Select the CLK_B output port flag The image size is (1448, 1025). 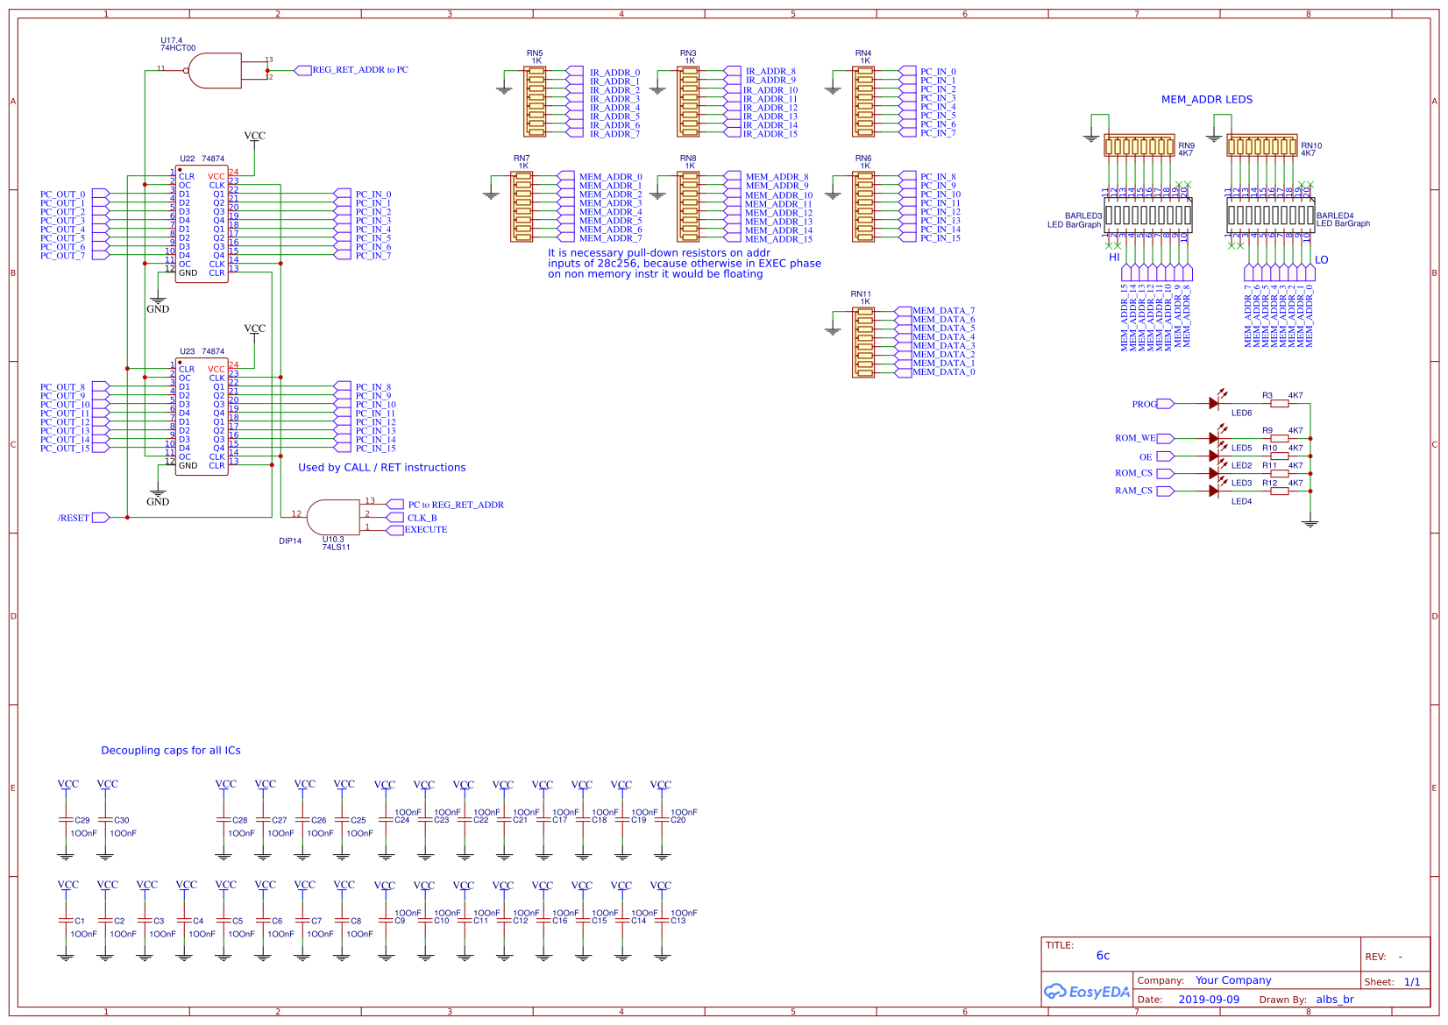[x=394, y=517]
